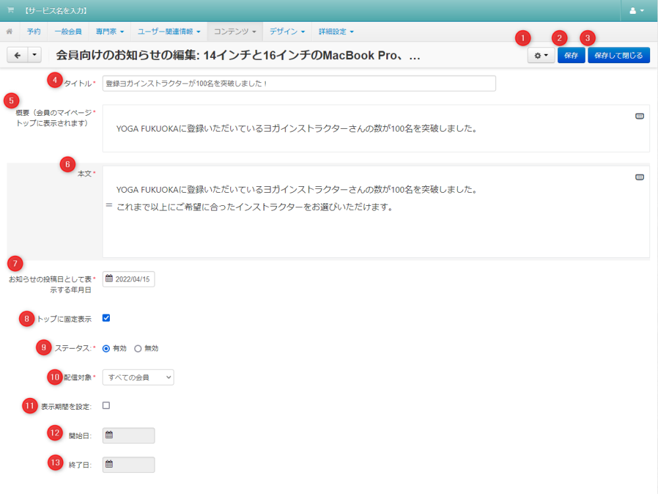Open the デザイン menu
The height and width of the screenshot is (494, 658).
tap(287, 32)
